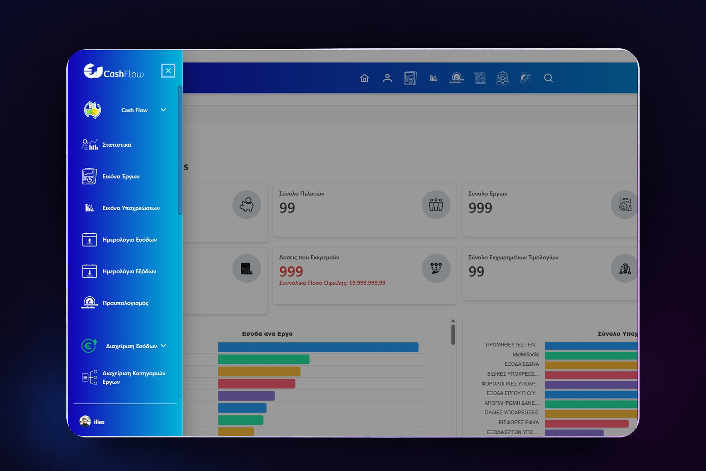Click the user profile icon in header
Viewport: 706px width, 471px height.
(387, 78)
